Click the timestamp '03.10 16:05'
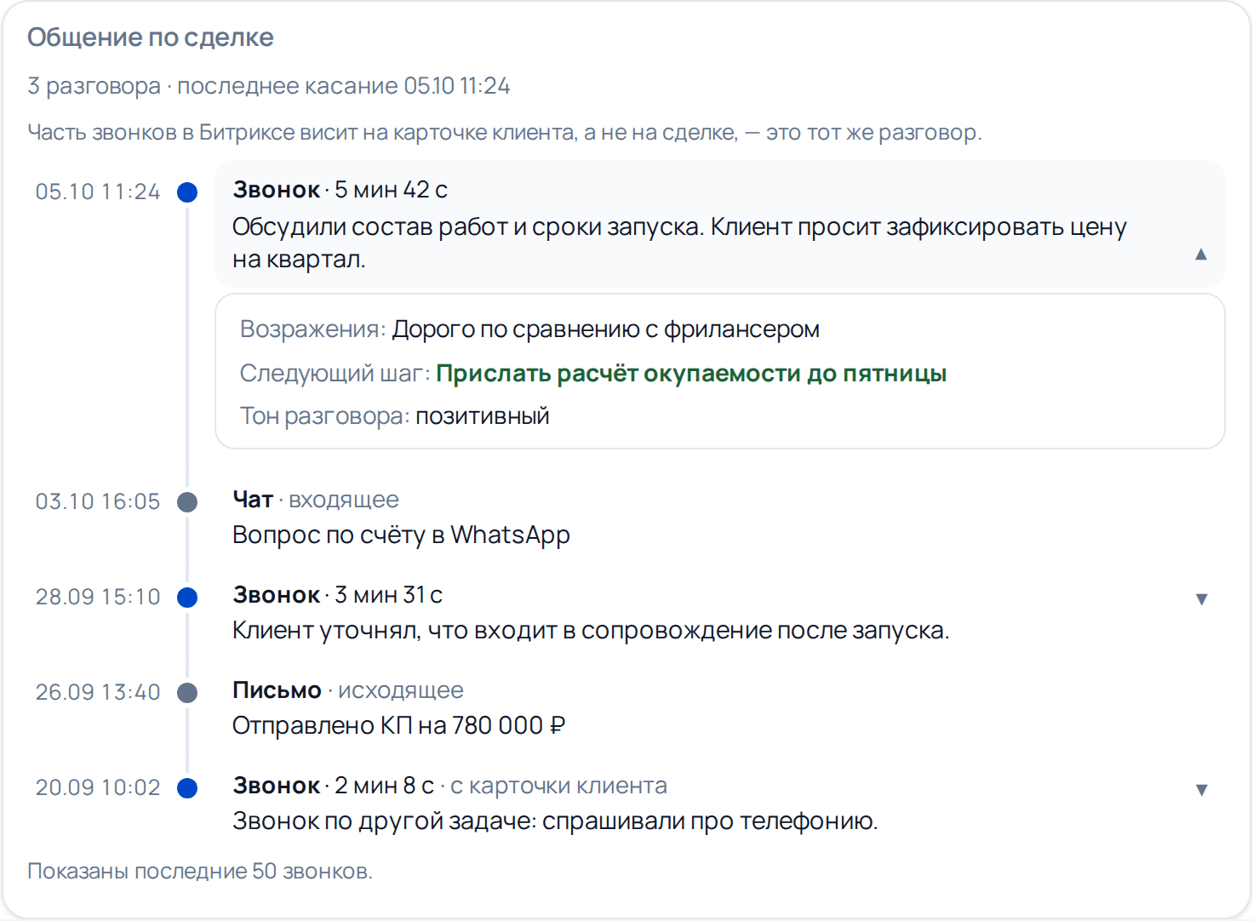The height and width of the screenshot is (921, 1253). 98,502
